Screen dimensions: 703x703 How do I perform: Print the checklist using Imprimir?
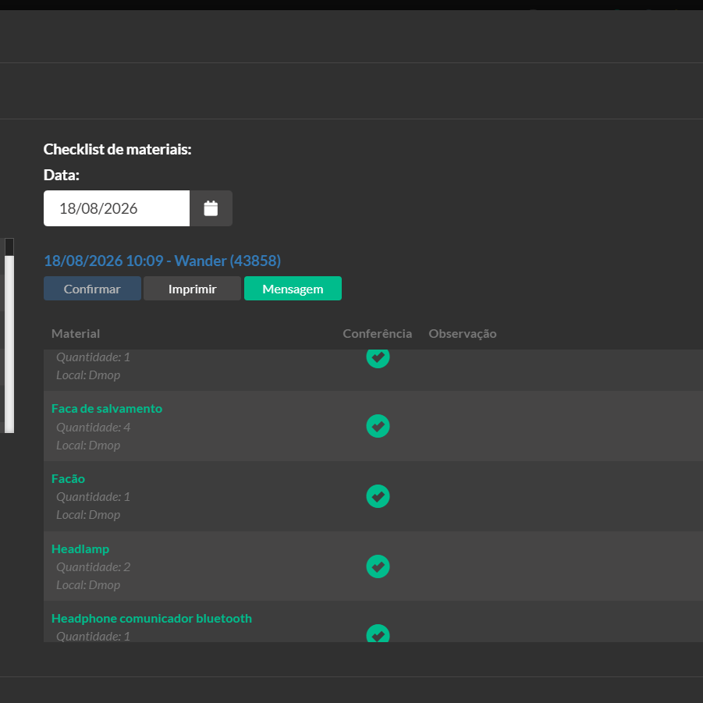pos(193,288)
